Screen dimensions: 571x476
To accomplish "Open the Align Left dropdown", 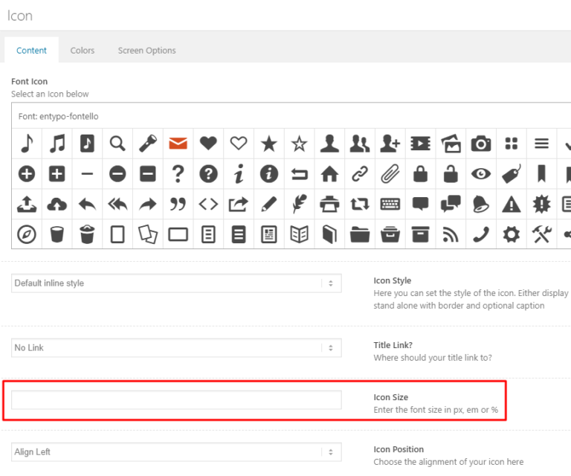I will 176,452.
